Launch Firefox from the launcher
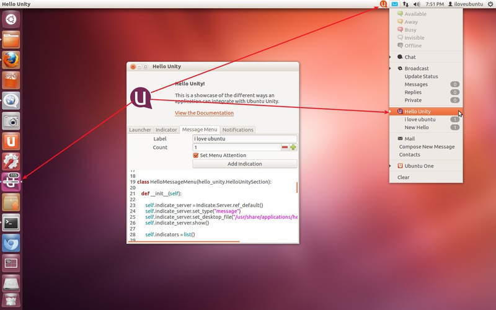 point(11,60)
